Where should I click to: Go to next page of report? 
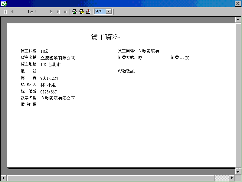[51, 12]
